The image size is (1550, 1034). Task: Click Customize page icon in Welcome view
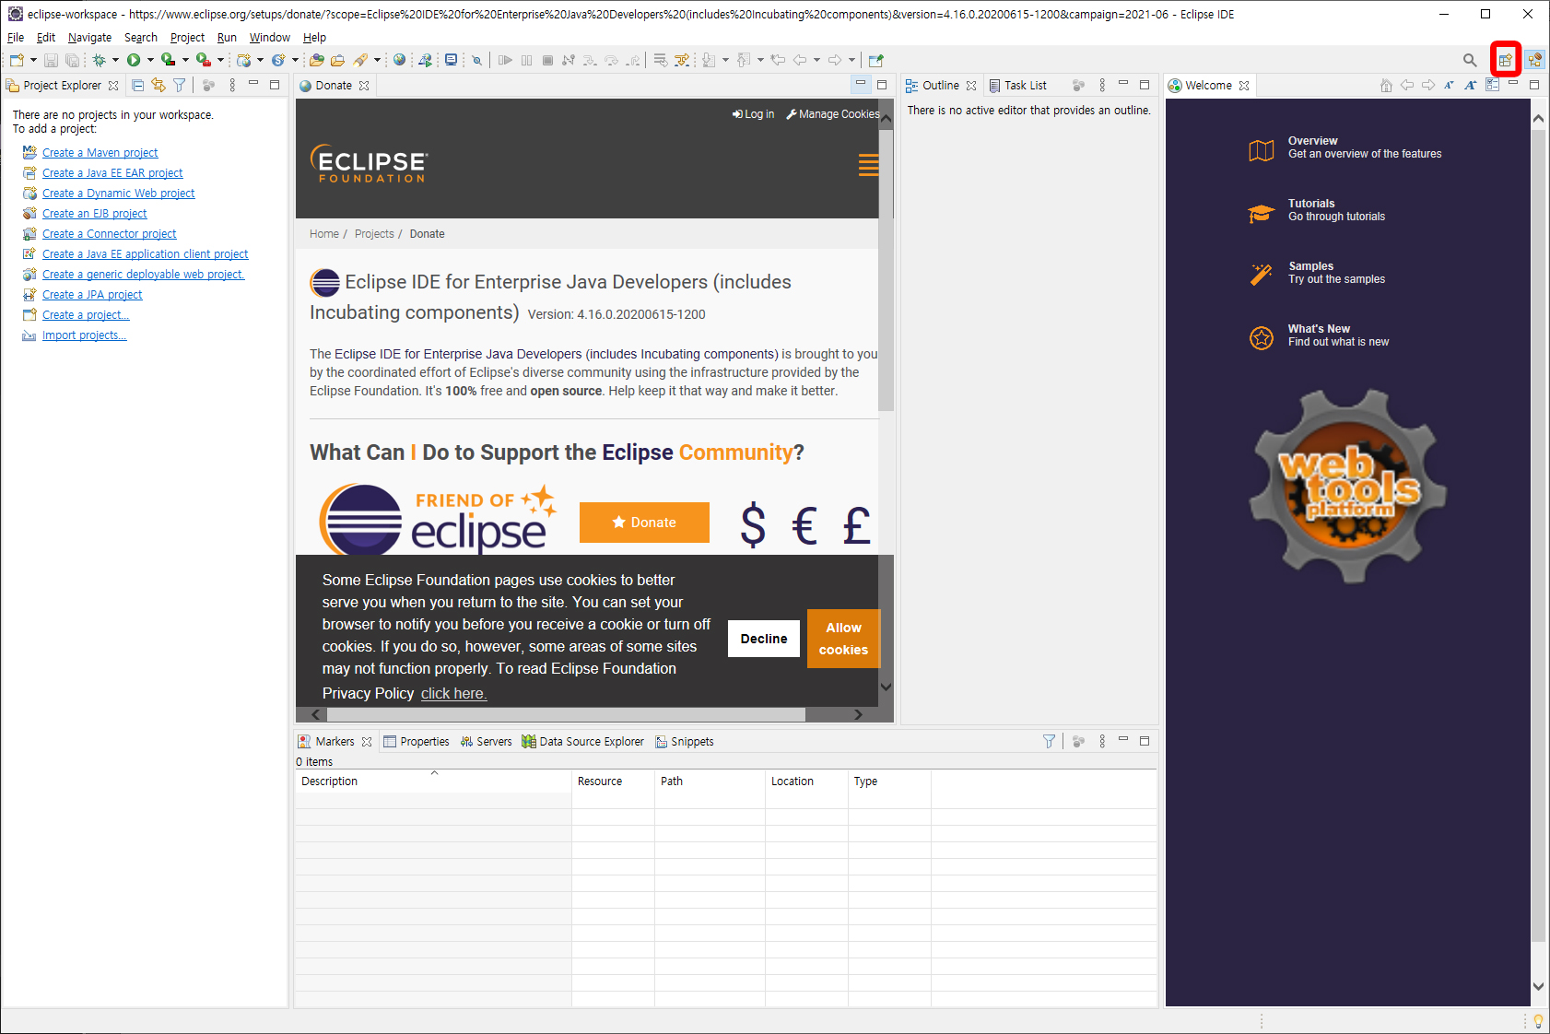tap(1492, 85)
